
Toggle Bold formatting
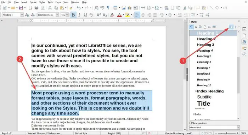coord(73,15)
